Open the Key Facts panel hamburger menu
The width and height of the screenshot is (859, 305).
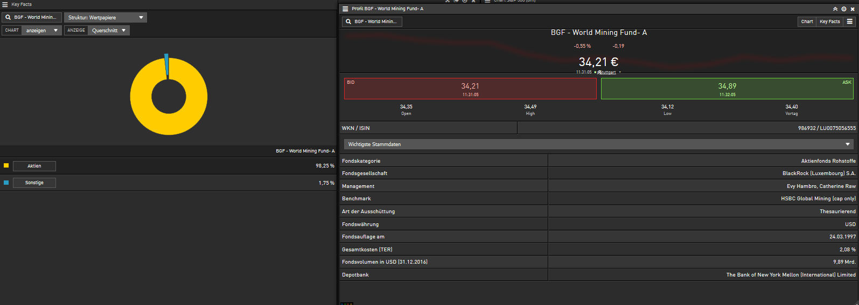5,4
